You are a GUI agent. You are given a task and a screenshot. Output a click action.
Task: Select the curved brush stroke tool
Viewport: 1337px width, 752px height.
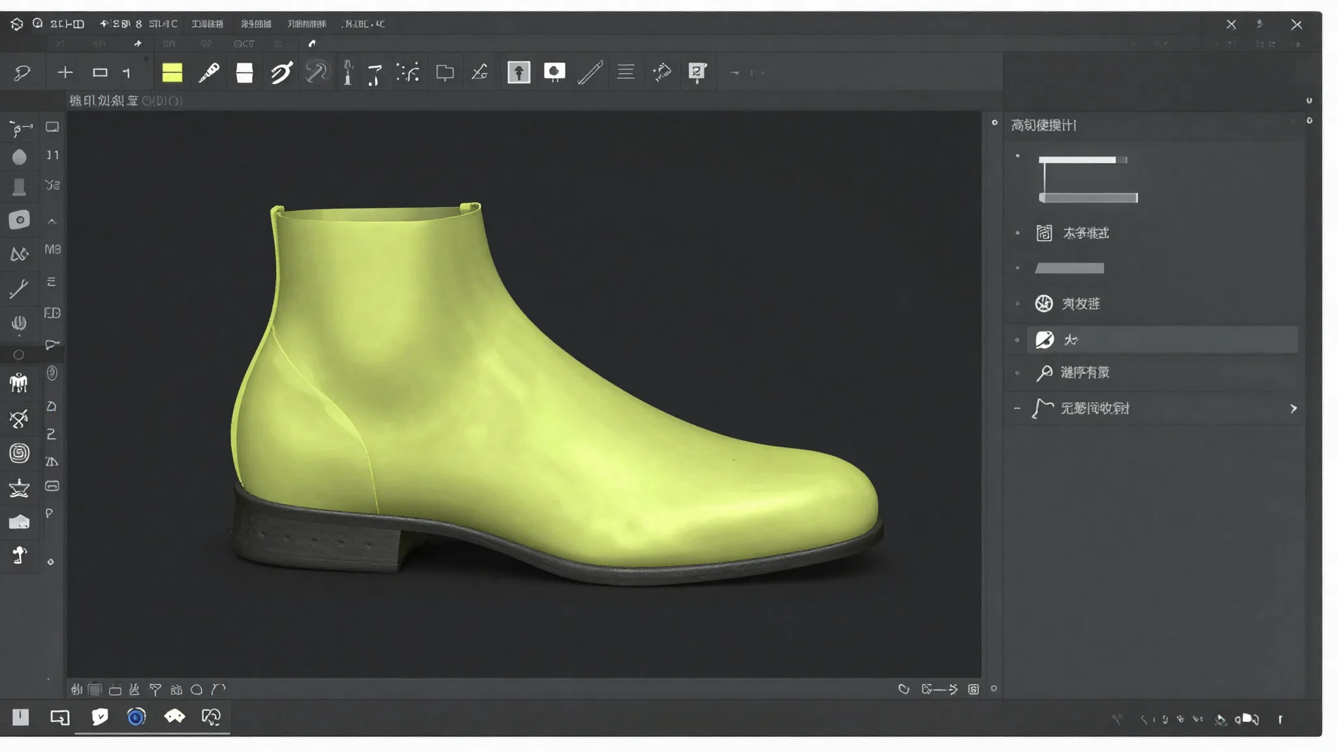click(x=281, y=72)
